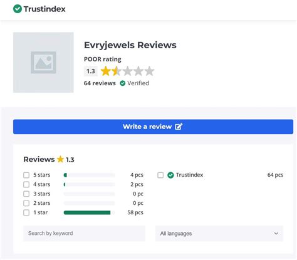The image size is (297, 260).
Task: Click the Evryjewels Reviews heading
Action: pos(130,45)
